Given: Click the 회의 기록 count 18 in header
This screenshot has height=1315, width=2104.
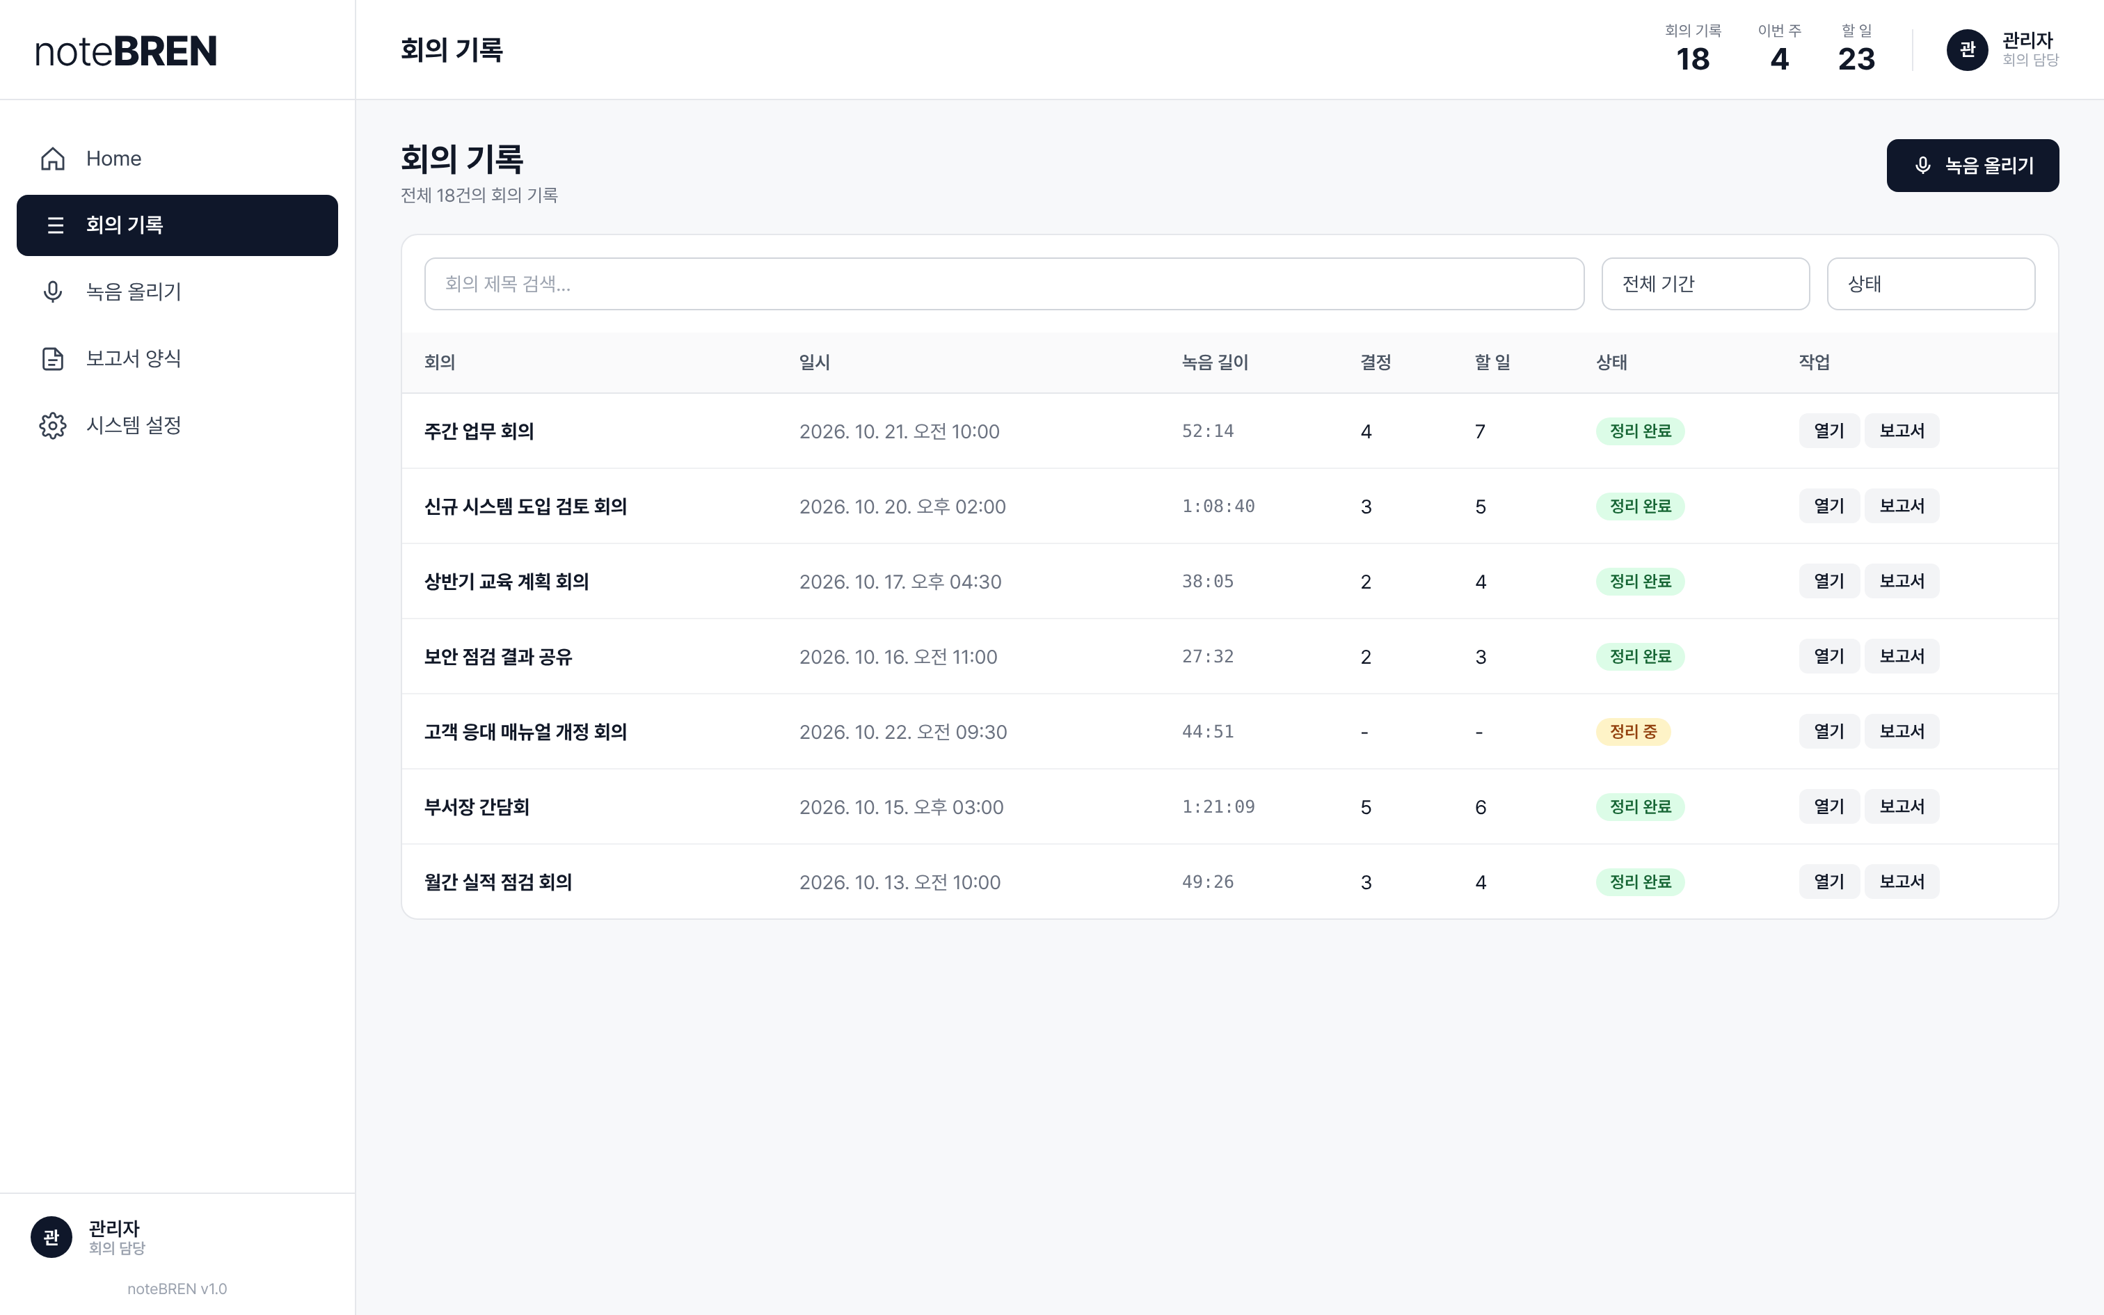Looking at the screenshot, I should click(x=1693, y=59).
